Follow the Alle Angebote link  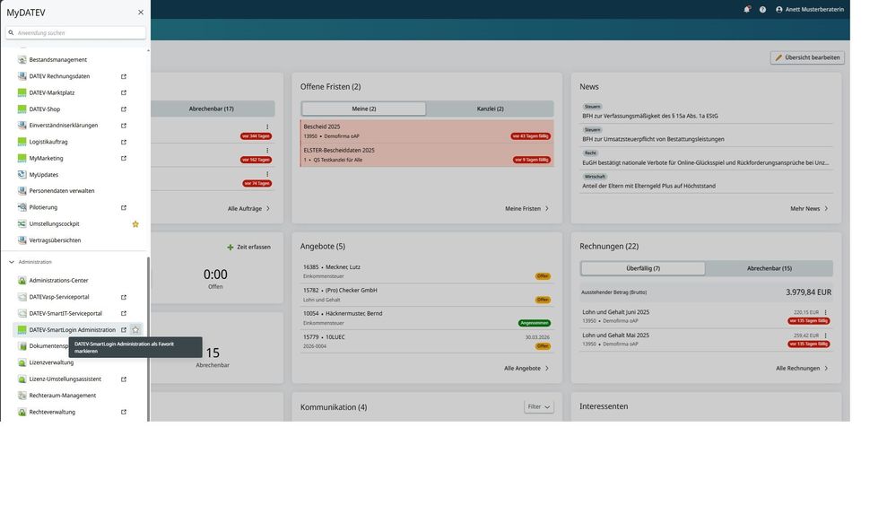pos(526,368)
